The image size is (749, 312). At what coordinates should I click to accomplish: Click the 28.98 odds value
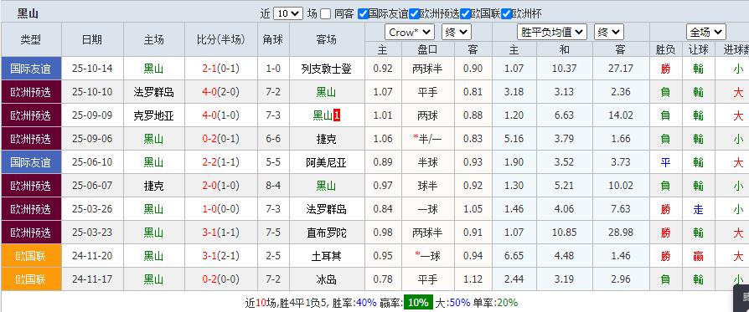pos(621,233)
